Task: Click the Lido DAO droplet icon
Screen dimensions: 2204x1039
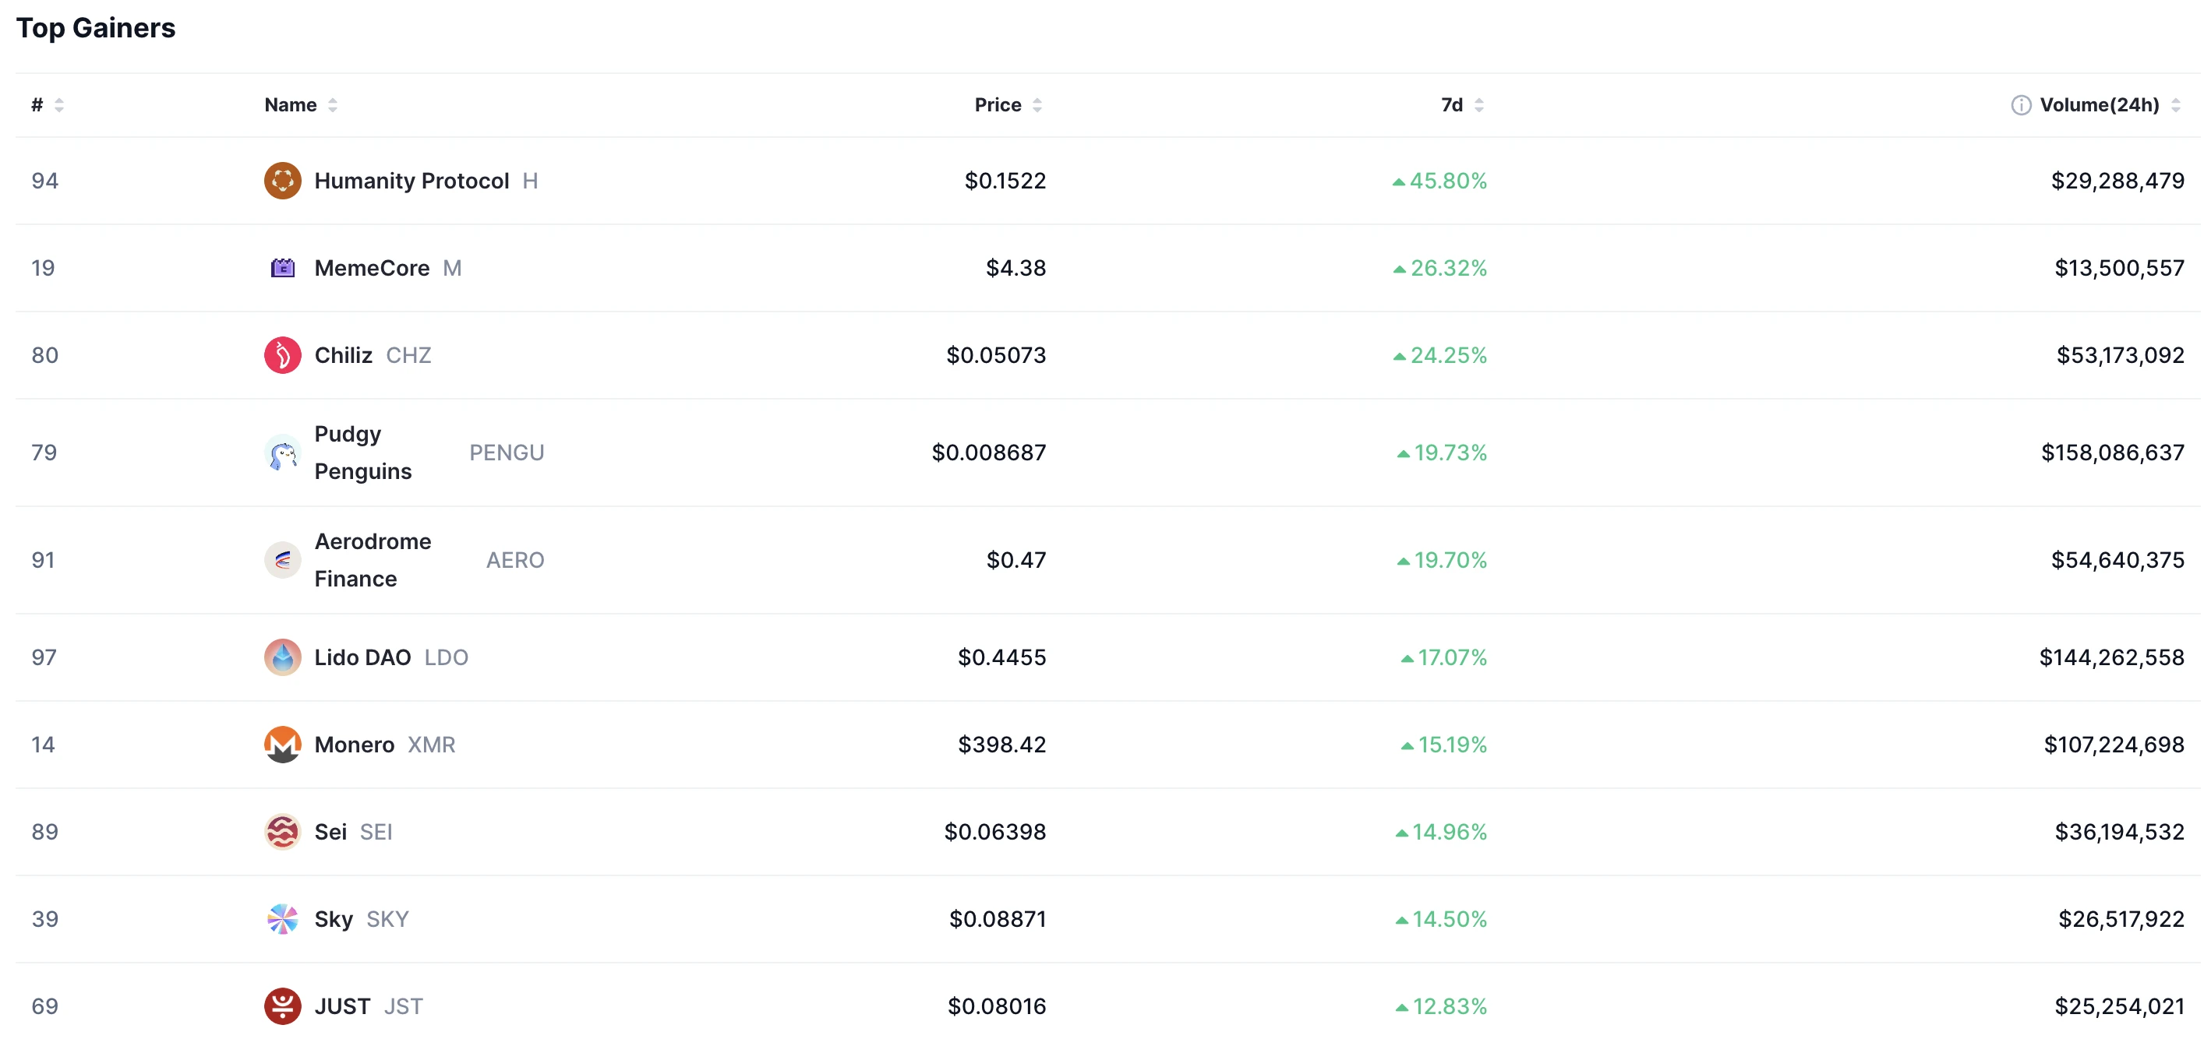Action: (x=282, y=657)
